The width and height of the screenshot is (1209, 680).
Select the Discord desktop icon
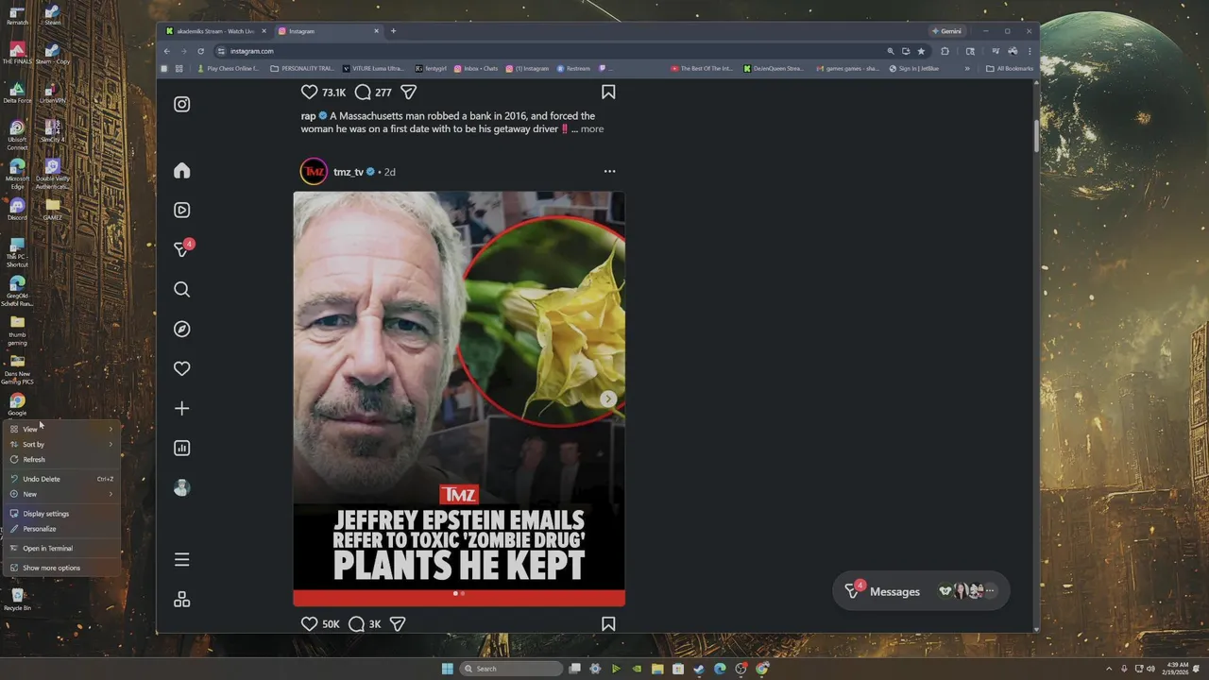click(x=17, y=210)
